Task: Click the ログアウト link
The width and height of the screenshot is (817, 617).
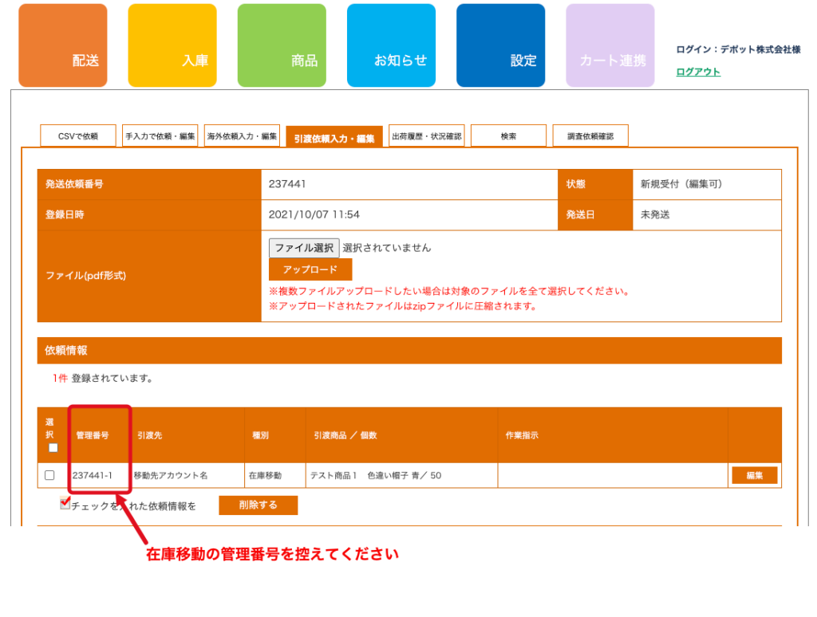Action: (x=698, y=72)
